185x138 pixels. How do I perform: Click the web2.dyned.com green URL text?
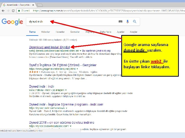pos(54,51)
